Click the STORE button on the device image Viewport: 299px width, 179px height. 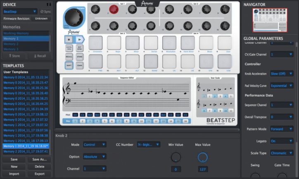pos(80,57)
